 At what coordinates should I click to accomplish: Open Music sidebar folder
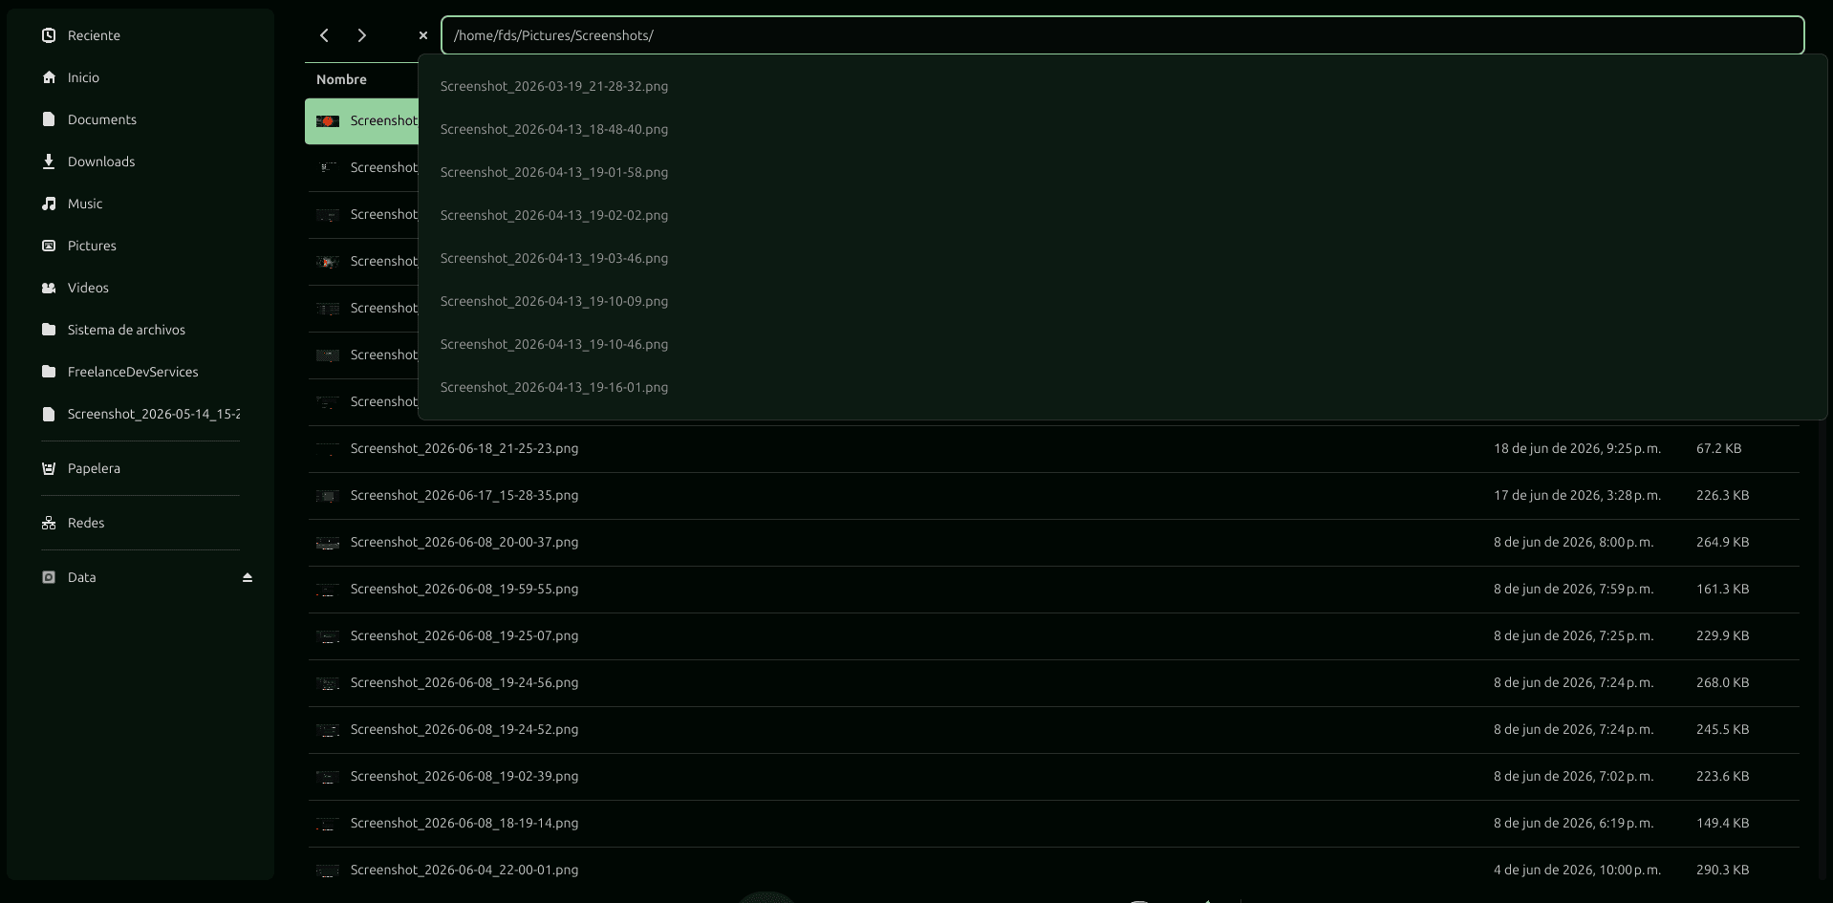(140, 204)
